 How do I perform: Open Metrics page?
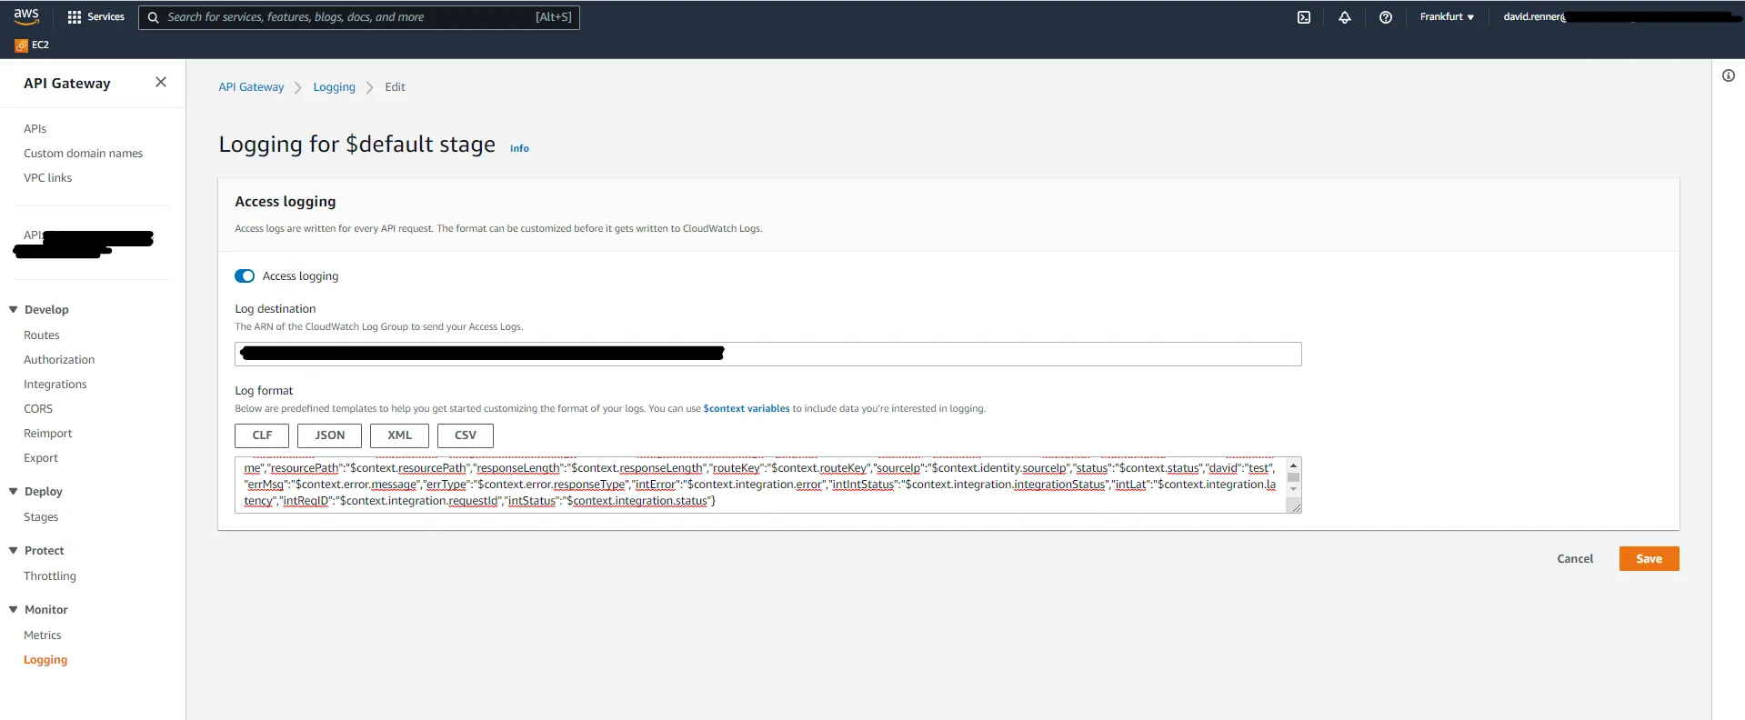pyautogui.click(x=43, y=635)
